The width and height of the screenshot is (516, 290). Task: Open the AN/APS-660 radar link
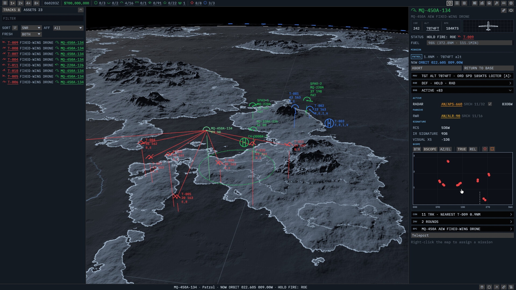pos(451,104)
